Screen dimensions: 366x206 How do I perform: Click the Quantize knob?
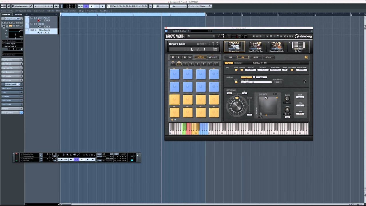click(x=287, y=99)
